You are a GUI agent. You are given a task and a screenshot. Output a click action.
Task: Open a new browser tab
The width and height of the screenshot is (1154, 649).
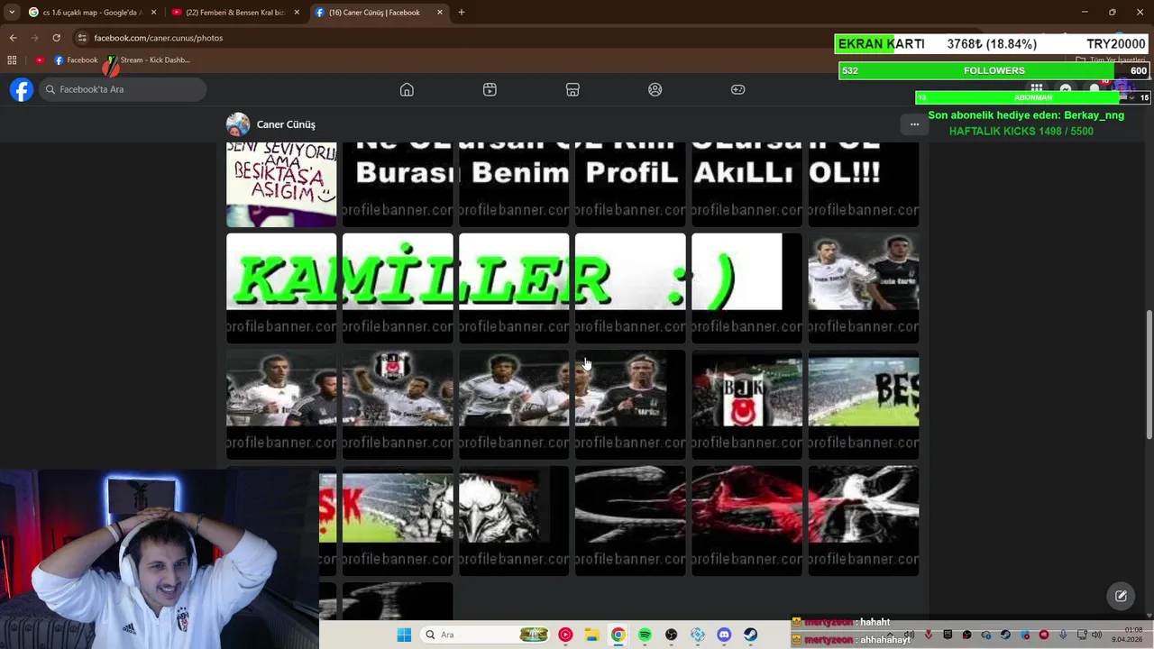(x=462, y=13)
